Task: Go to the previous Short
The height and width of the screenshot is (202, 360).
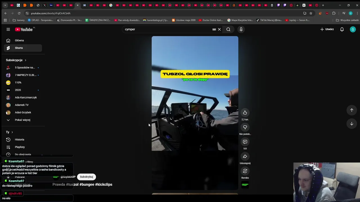Action: coord(352,110)
